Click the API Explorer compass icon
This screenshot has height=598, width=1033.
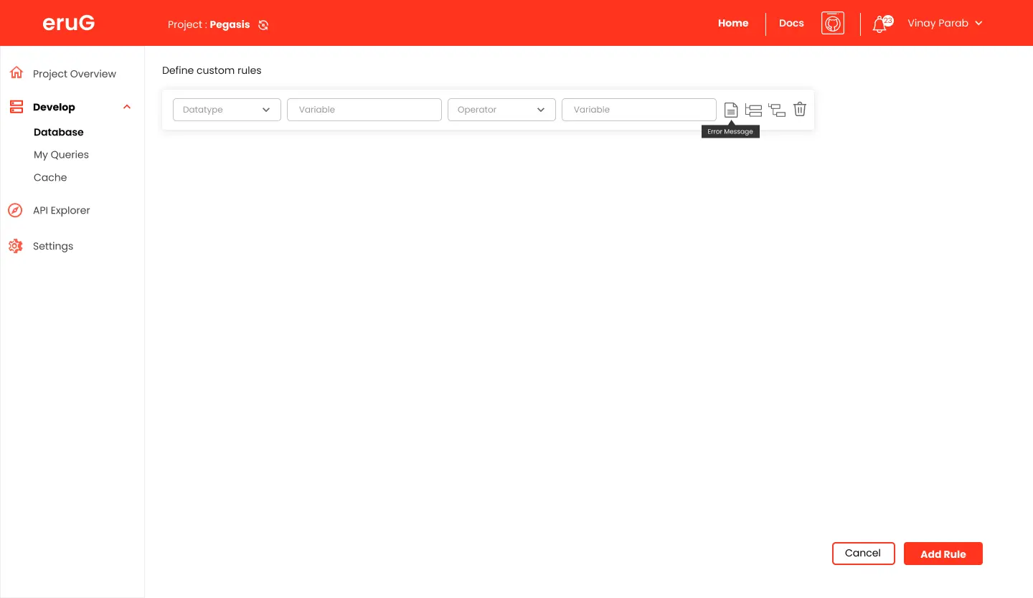click(15, 210)
